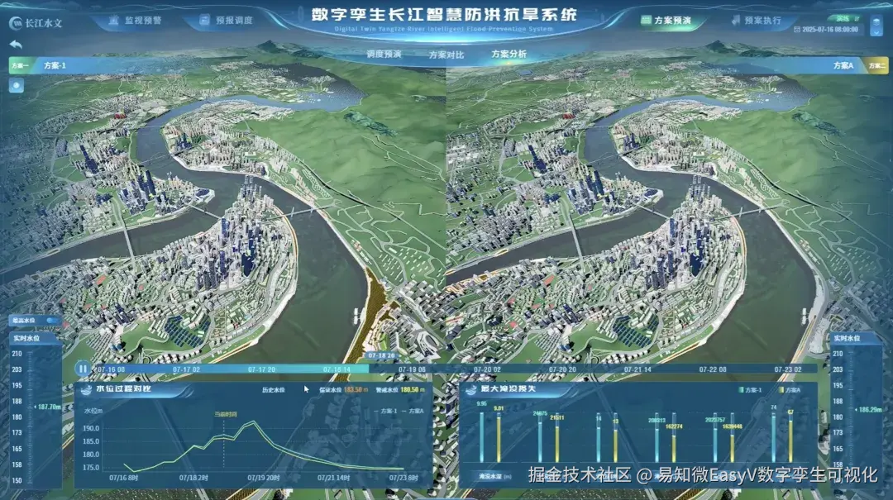Jump timeline to 07-20 02

(x=487, y=369)
